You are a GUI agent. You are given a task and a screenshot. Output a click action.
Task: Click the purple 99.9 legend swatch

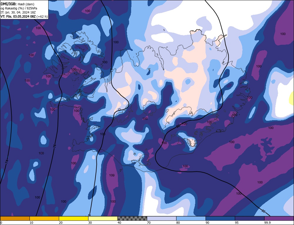279,218
